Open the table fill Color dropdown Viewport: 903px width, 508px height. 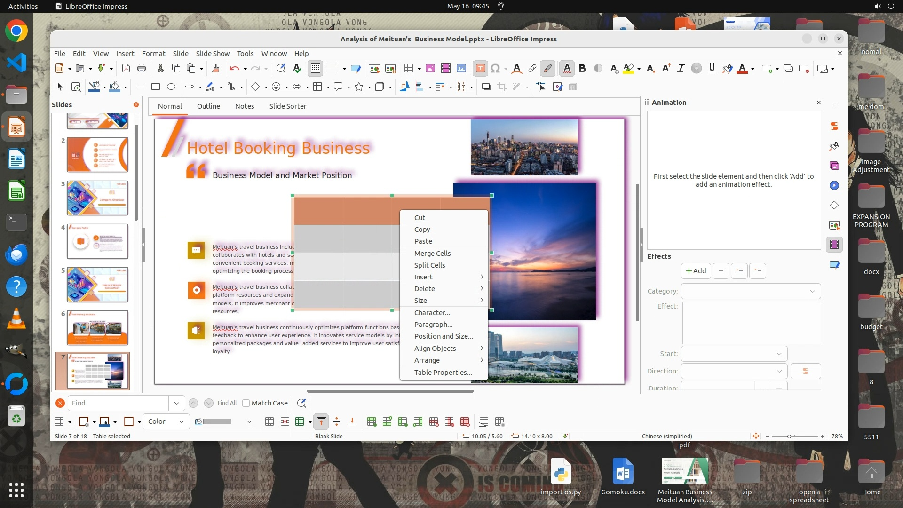(166, 421)
